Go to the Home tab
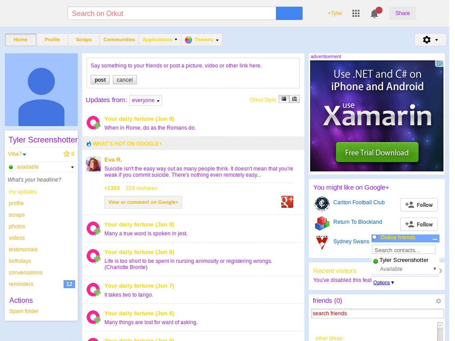 tap(20, 40)
